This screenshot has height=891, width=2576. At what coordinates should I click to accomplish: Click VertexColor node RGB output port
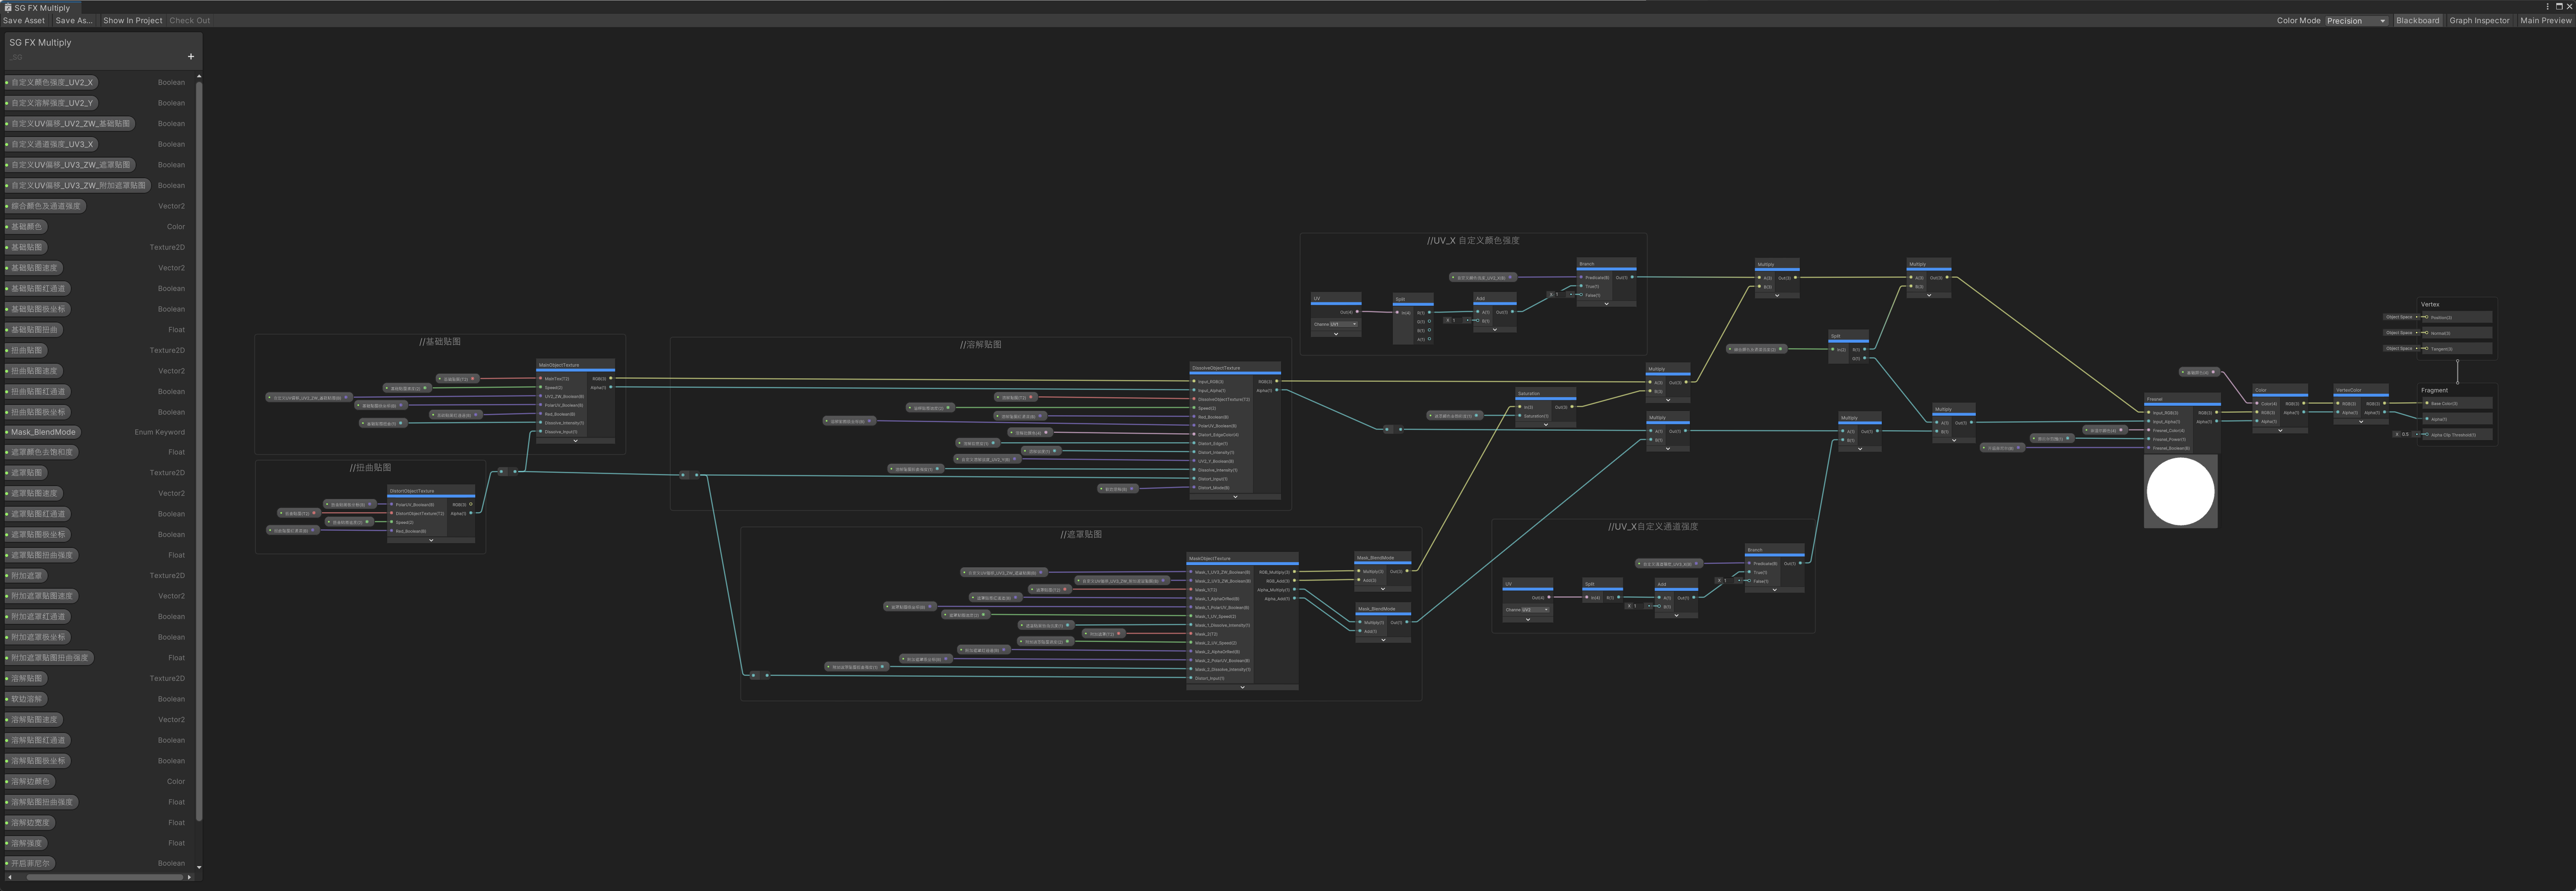click(x=2384, y=404)
